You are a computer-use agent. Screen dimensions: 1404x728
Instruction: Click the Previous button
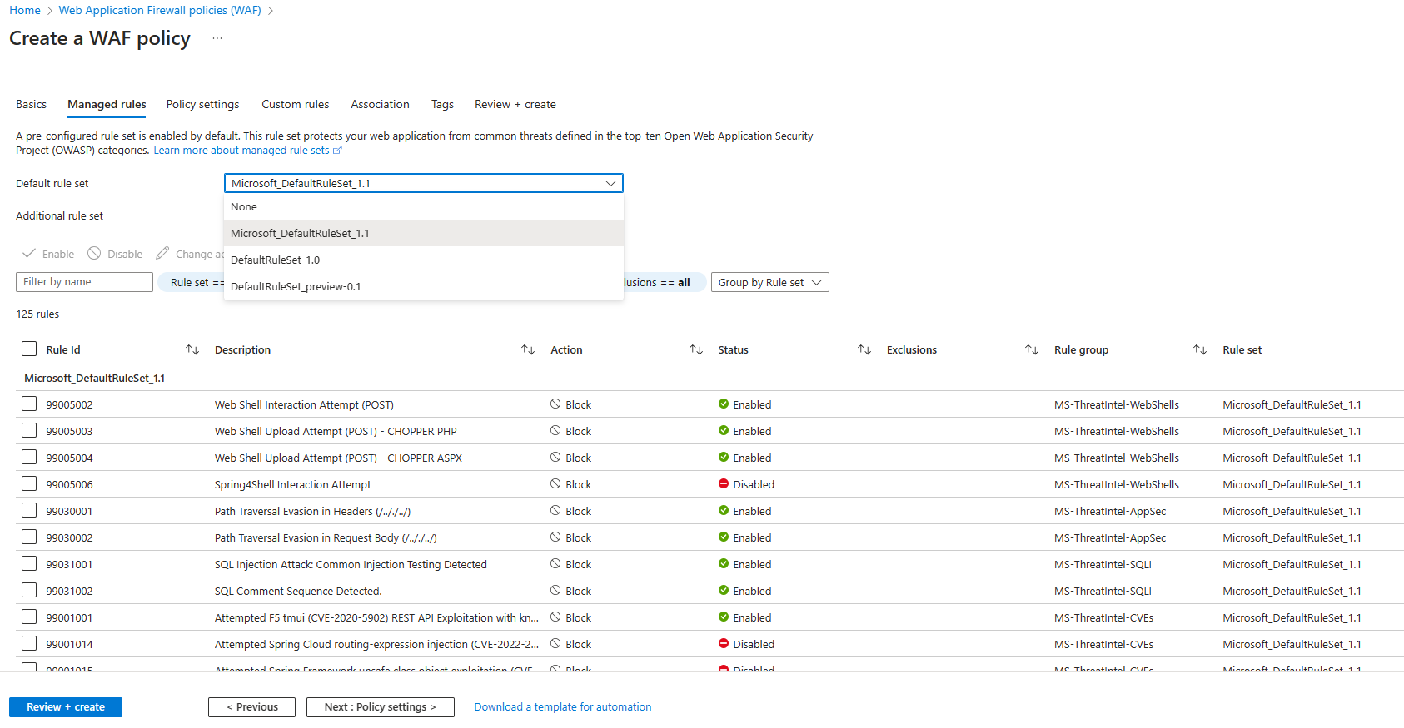click(x=251, y=706)
